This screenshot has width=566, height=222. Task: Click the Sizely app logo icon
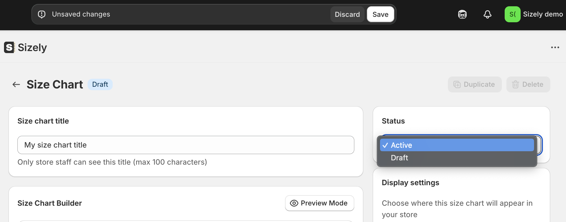point(9,47)
